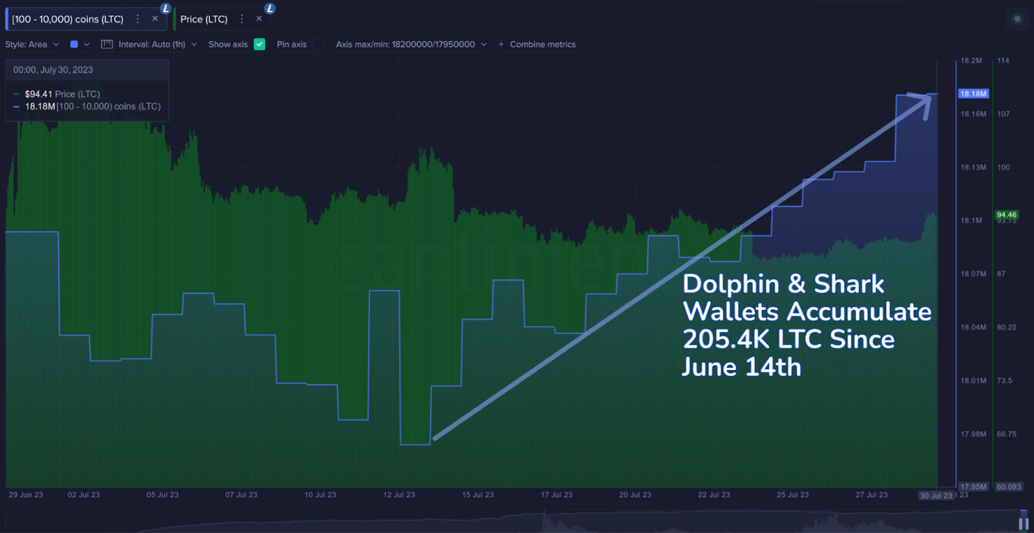Select the [100 - 10,000) coins (LTC) tab
This screenshot has height=533, width=1034.
coord(68,19)
